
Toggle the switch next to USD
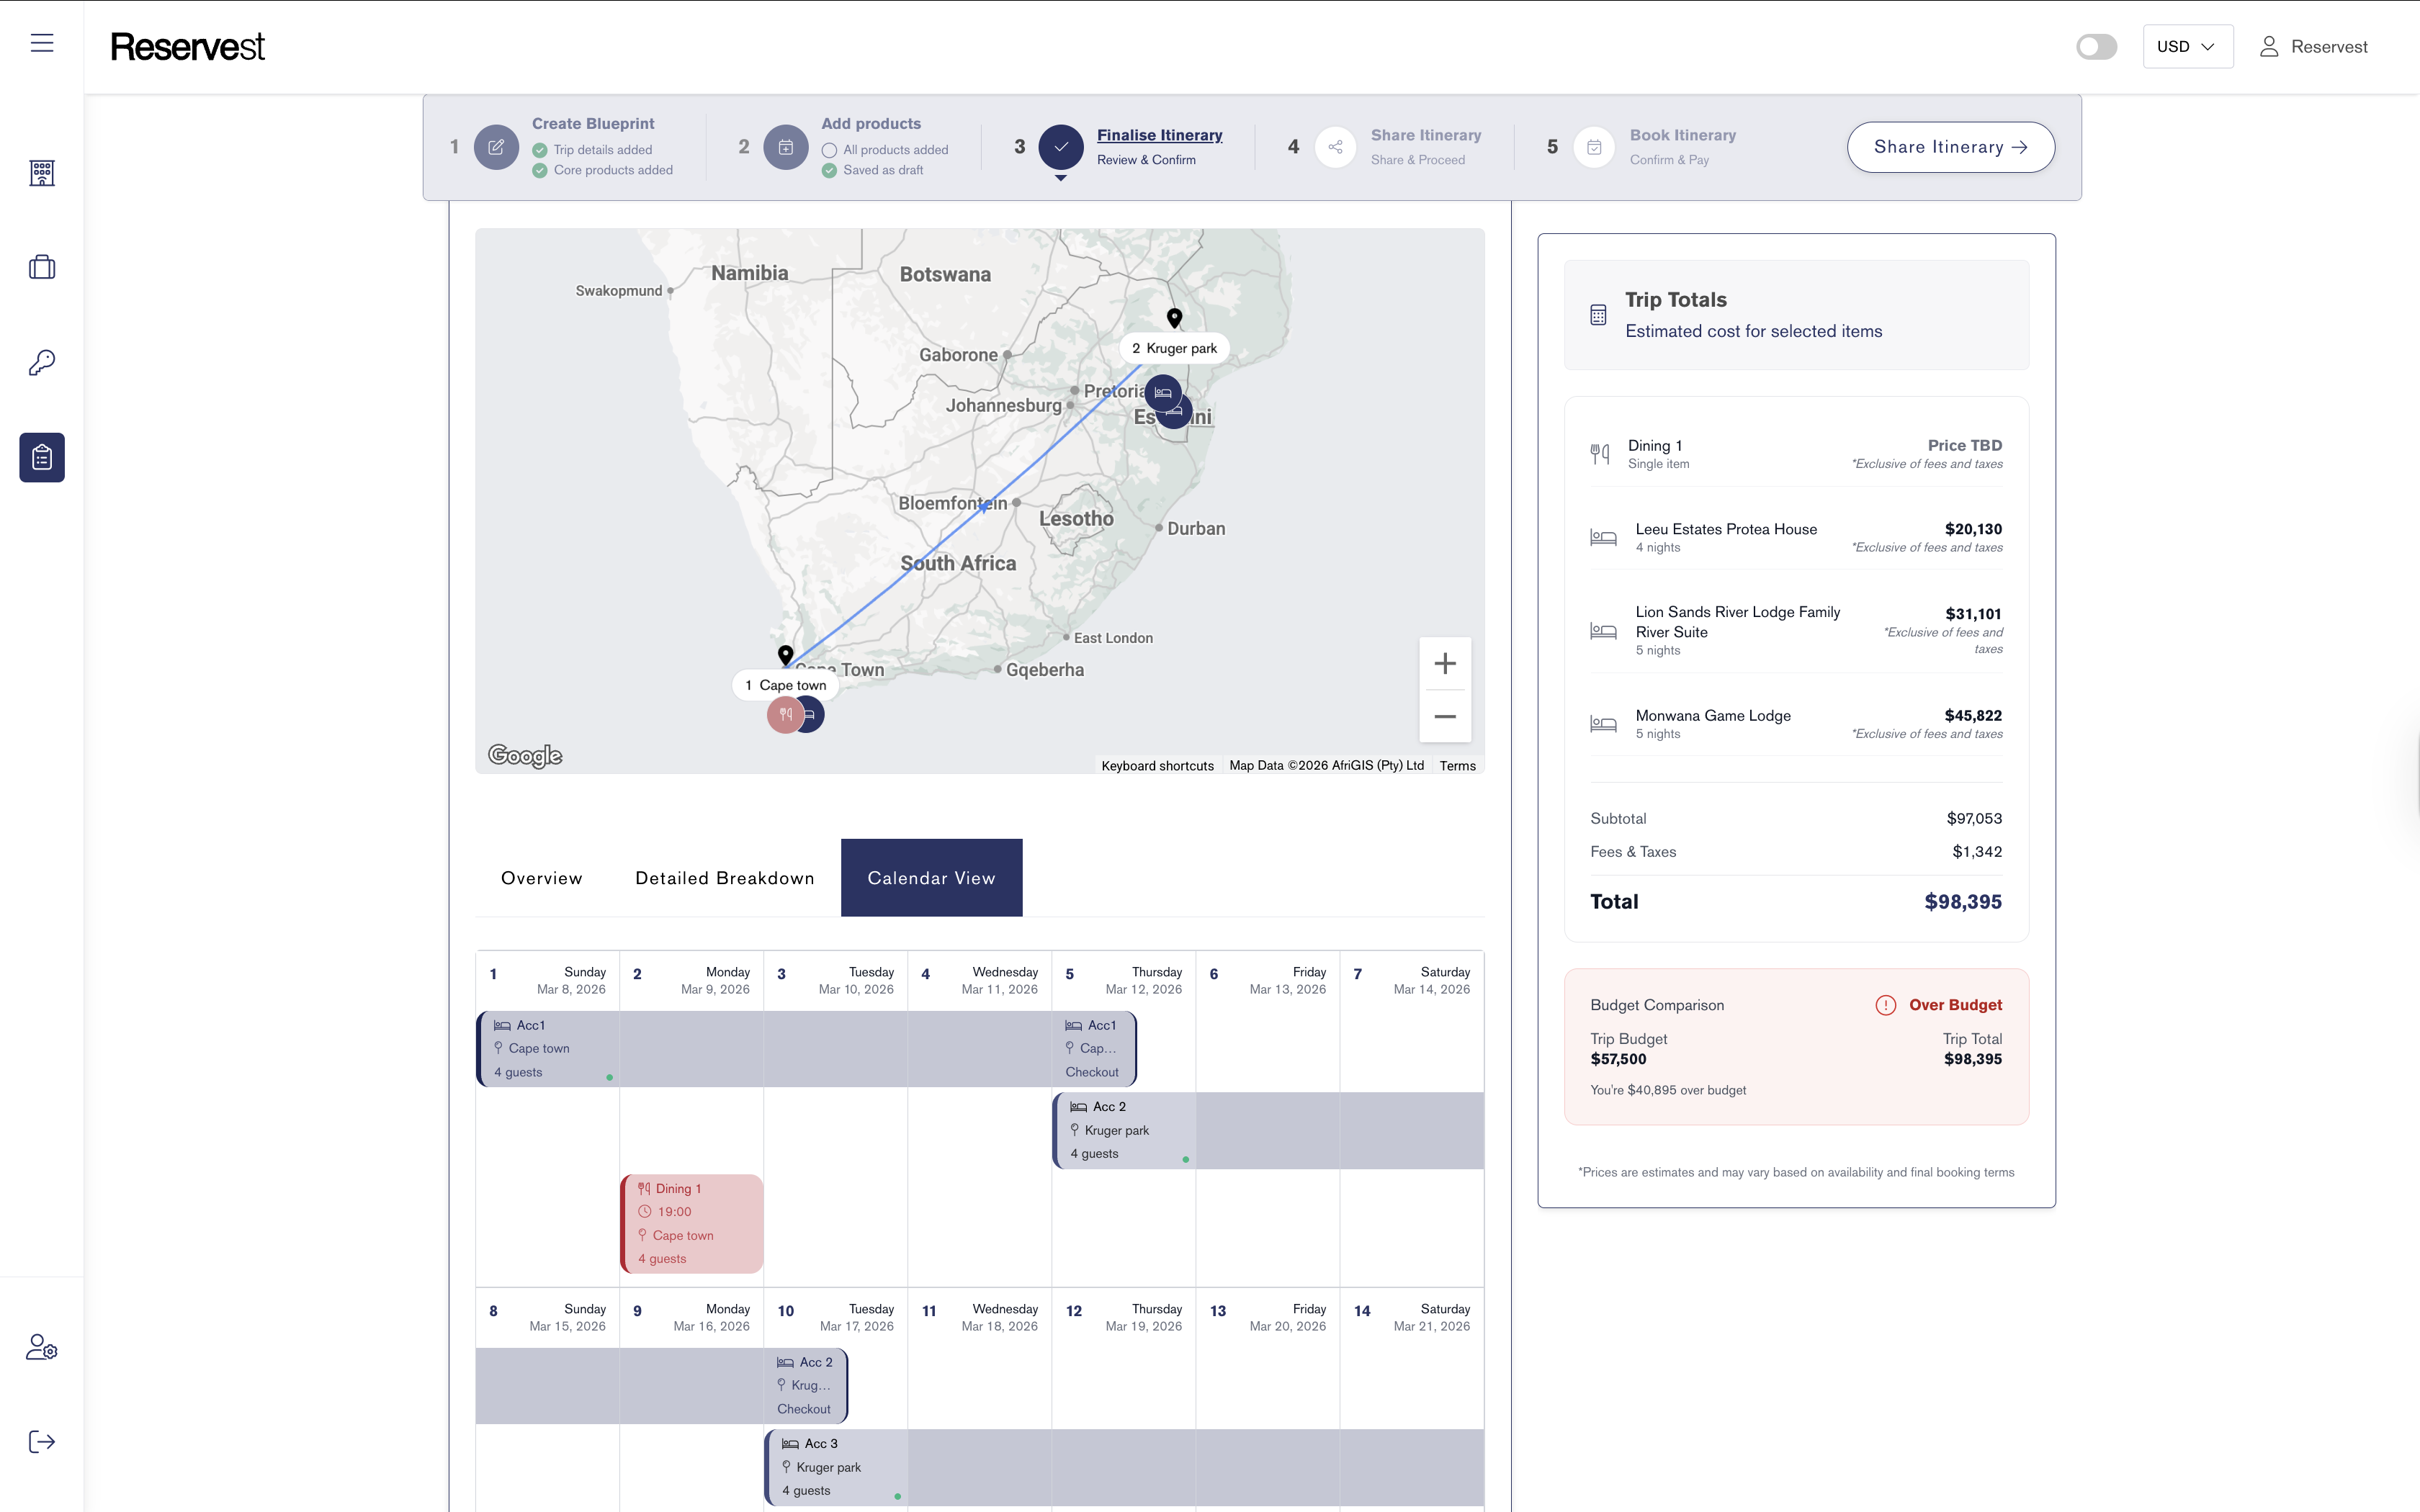click(2096, 47)
